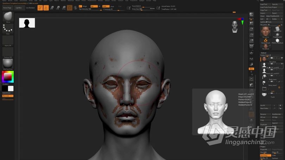
Task: Click the Zoom canvas icon
Action: click(x=251, y=29)
